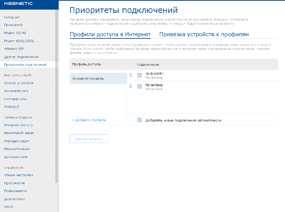Click the AndroidAP1 connection name
This screenshot has height=212, width=285.
click(x=154, y=73)
